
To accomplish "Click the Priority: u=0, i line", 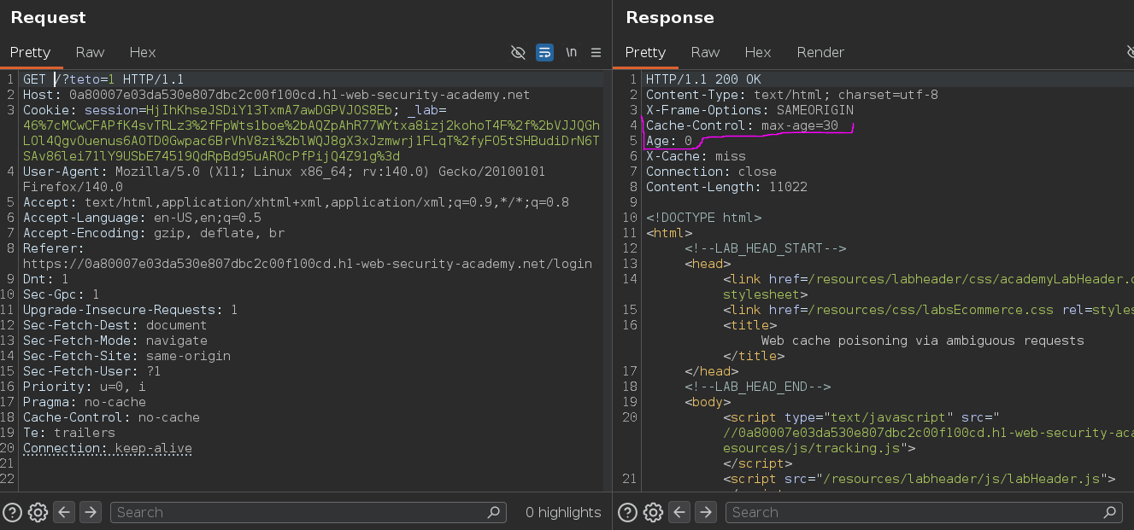I will pyautogui.click(x=84, y=387).
